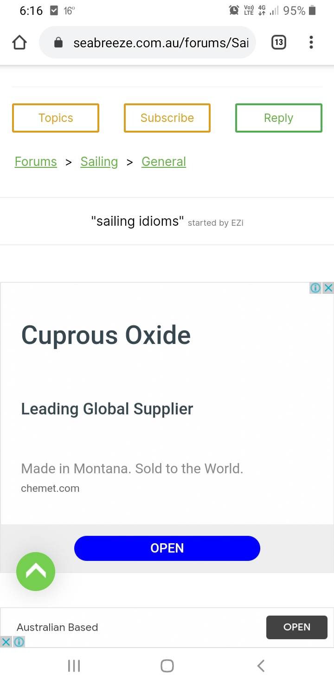Subscribe to this forum thread
Viewport: 334px width, 686px height.
coord(167,118)
